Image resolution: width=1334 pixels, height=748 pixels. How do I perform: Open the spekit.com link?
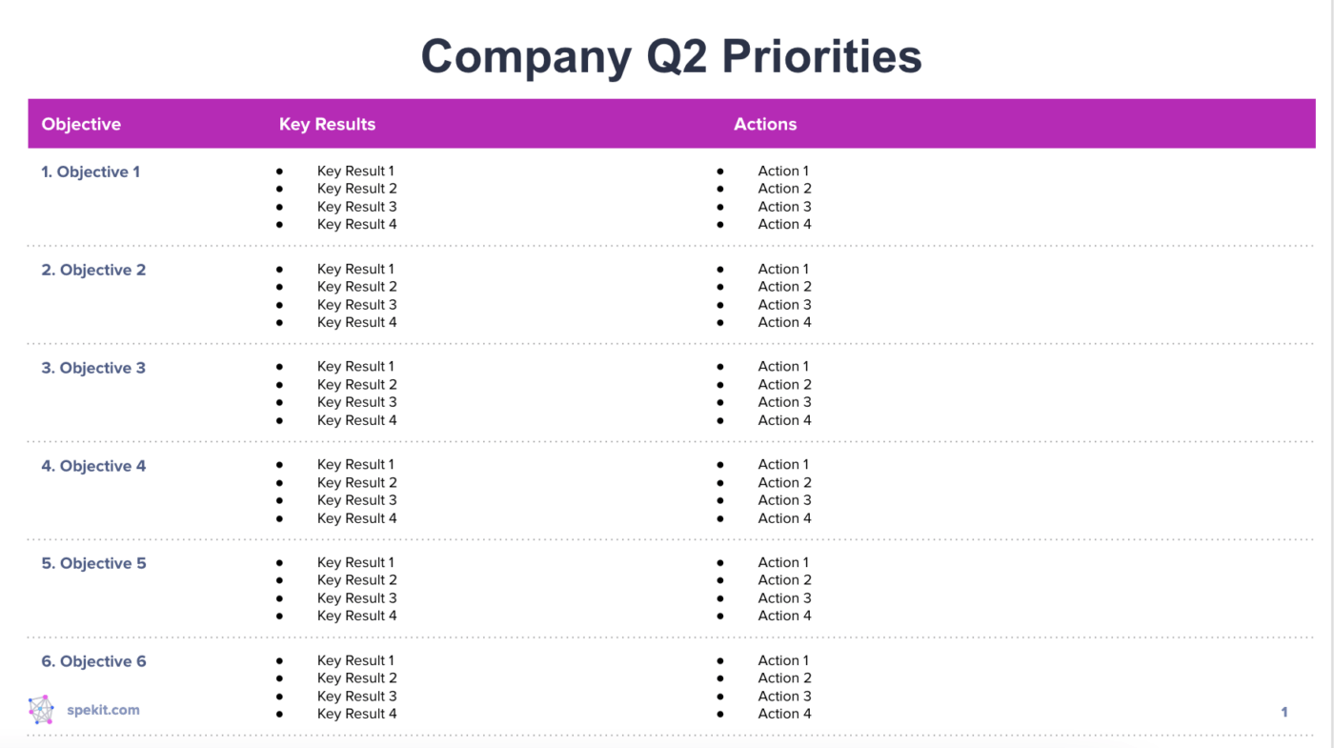click(x=103, y=710)
